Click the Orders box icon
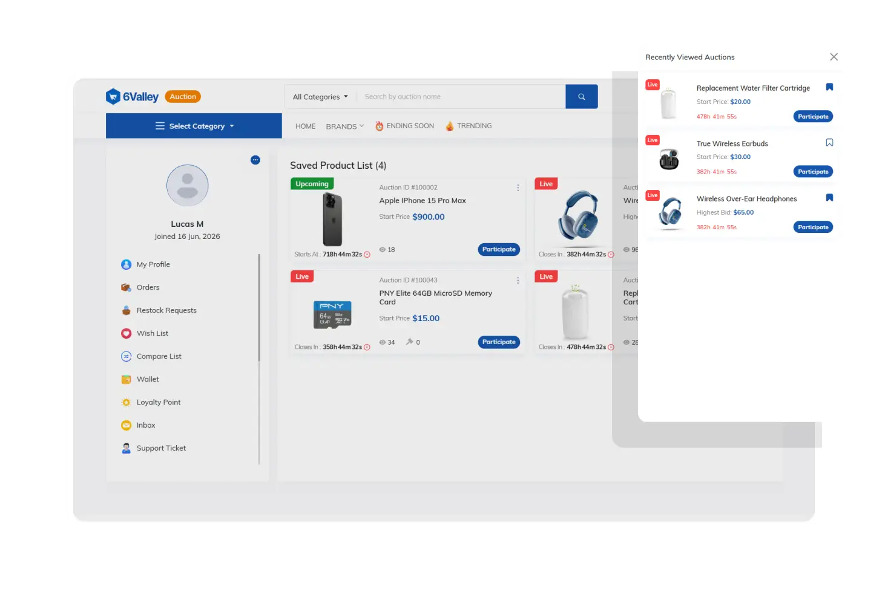Image resolution: width=888 pixels, height=600 pixels. (x=126, y=287)
